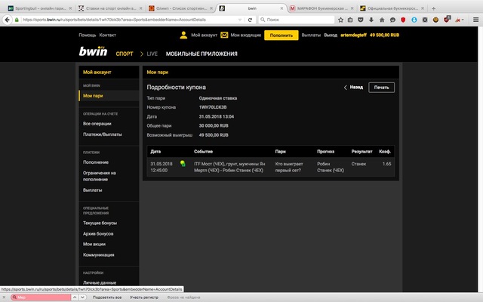This screenshot has width=483, height=302.
Task: Open the Firefox hamburger menu
Action: coord(475,20)
